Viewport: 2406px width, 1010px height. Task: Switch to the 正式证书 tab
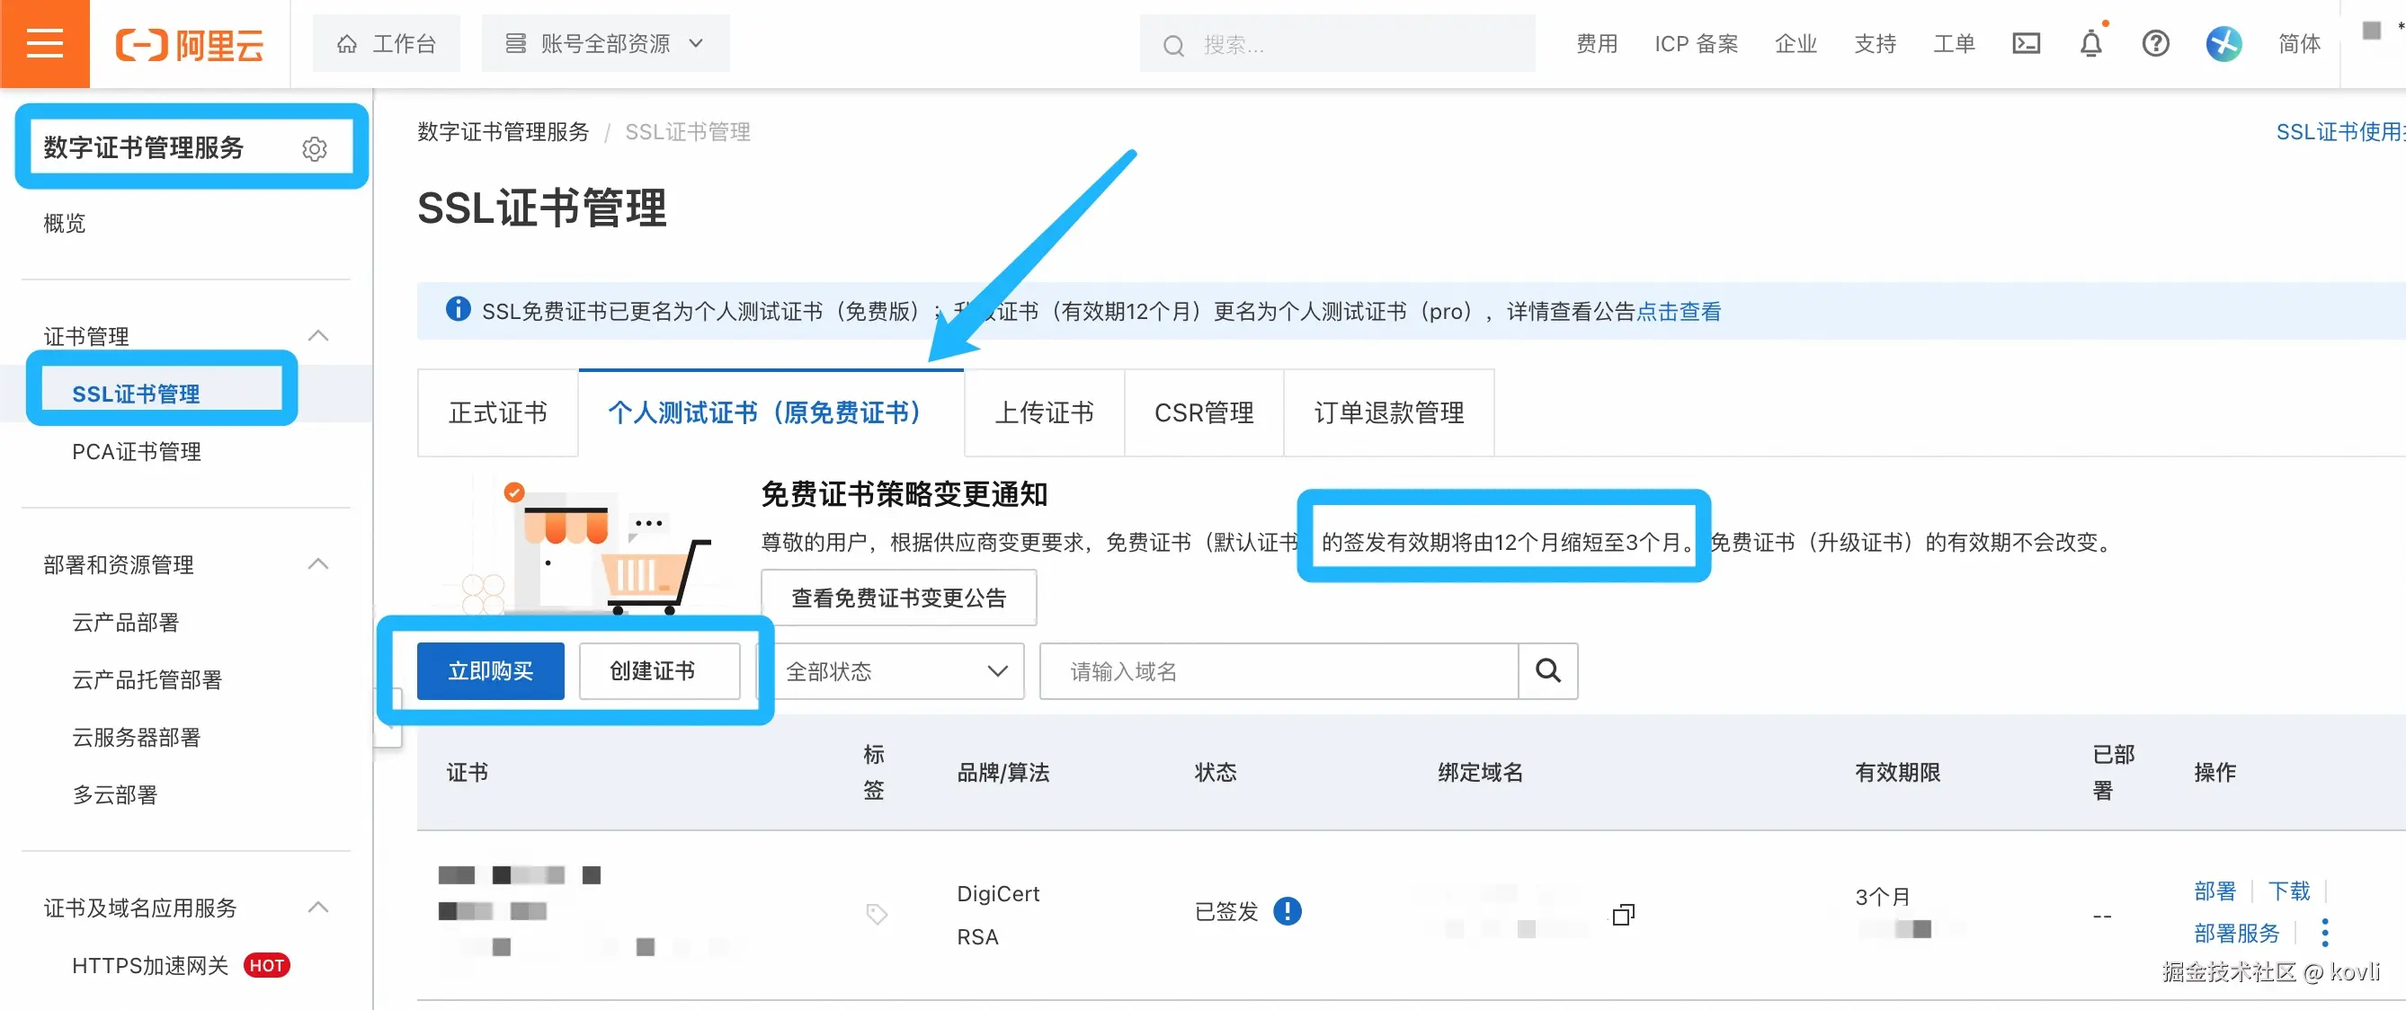click(x=497, y=412)
